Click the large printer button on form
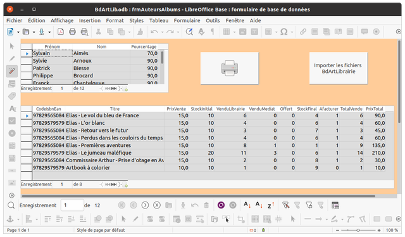405x237 pixels. click(230, 68)
